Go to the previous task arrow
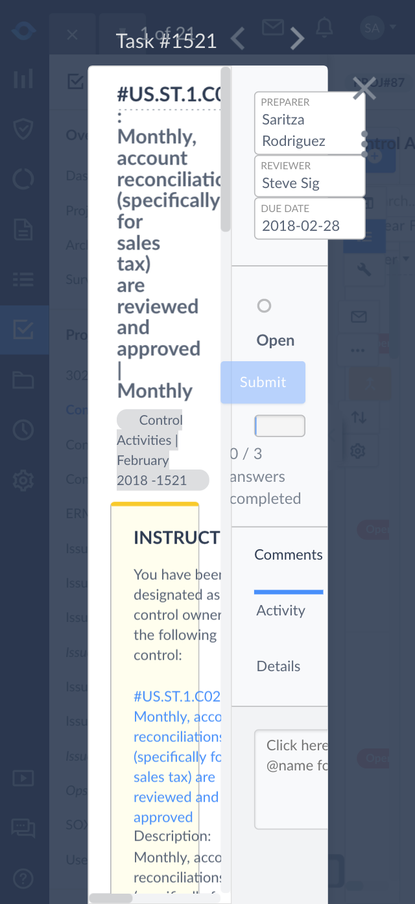 (x=238, y=39)
